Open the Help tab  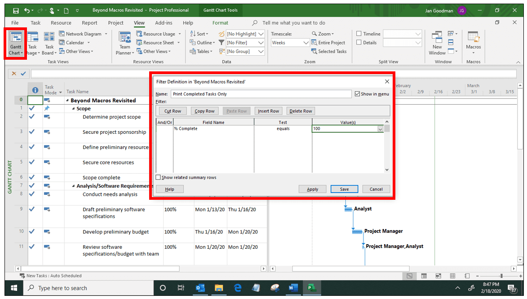pos(188,23)
